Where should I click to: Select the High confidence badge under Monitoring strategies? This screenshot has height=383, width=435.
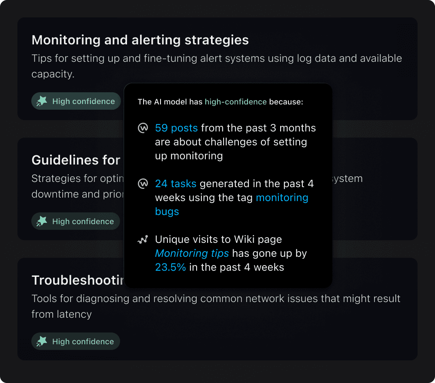tap(76, 101)
